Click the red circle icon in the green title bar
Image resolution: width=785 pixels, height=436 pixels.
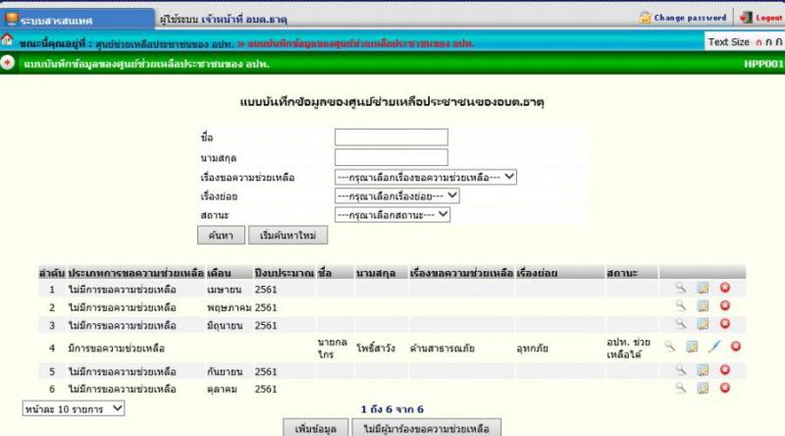tap(7, 63)
